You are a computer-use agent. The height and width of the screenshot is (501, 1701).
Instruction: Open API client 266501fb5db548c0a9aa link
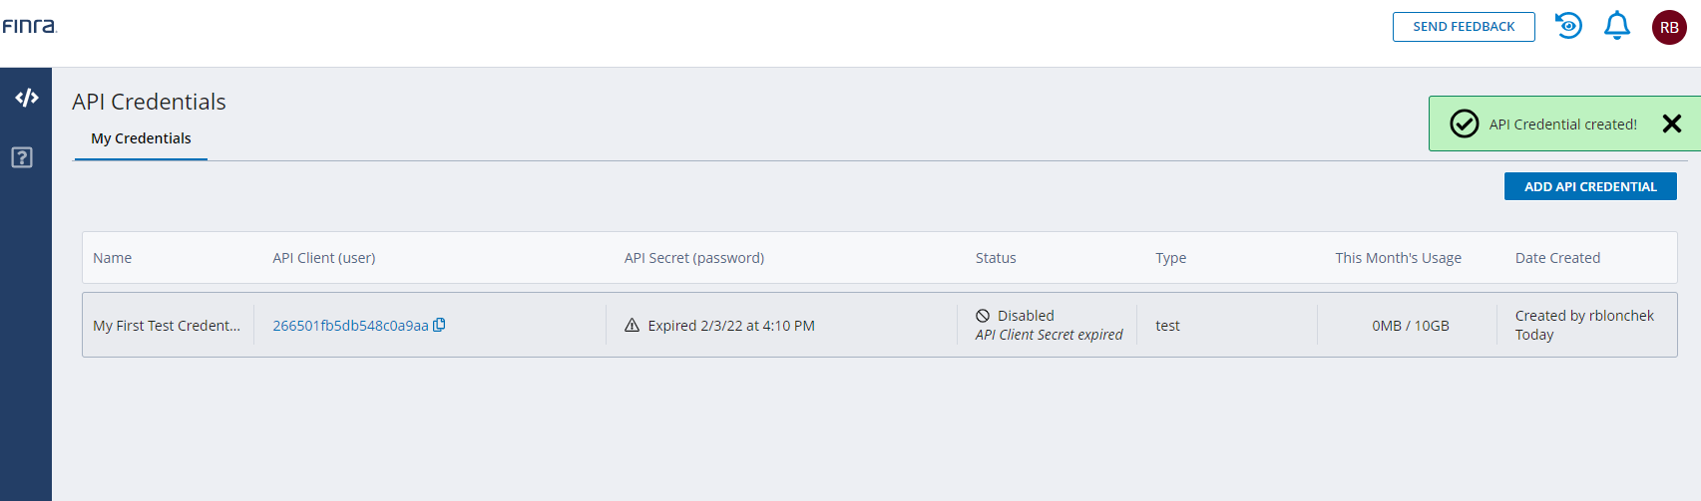coord(350,326)
